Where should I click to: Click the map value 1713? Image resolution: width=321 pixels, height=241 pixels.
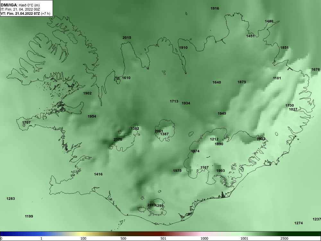tap(174, 101)
